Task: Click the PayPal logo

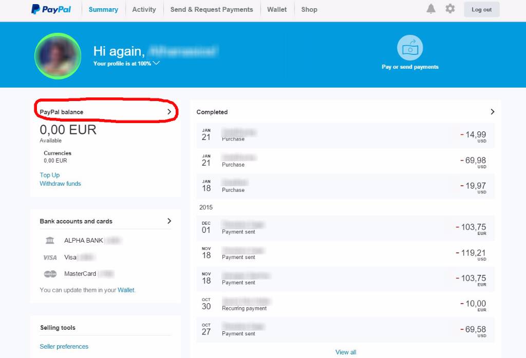Action: (x=51, y=9)
